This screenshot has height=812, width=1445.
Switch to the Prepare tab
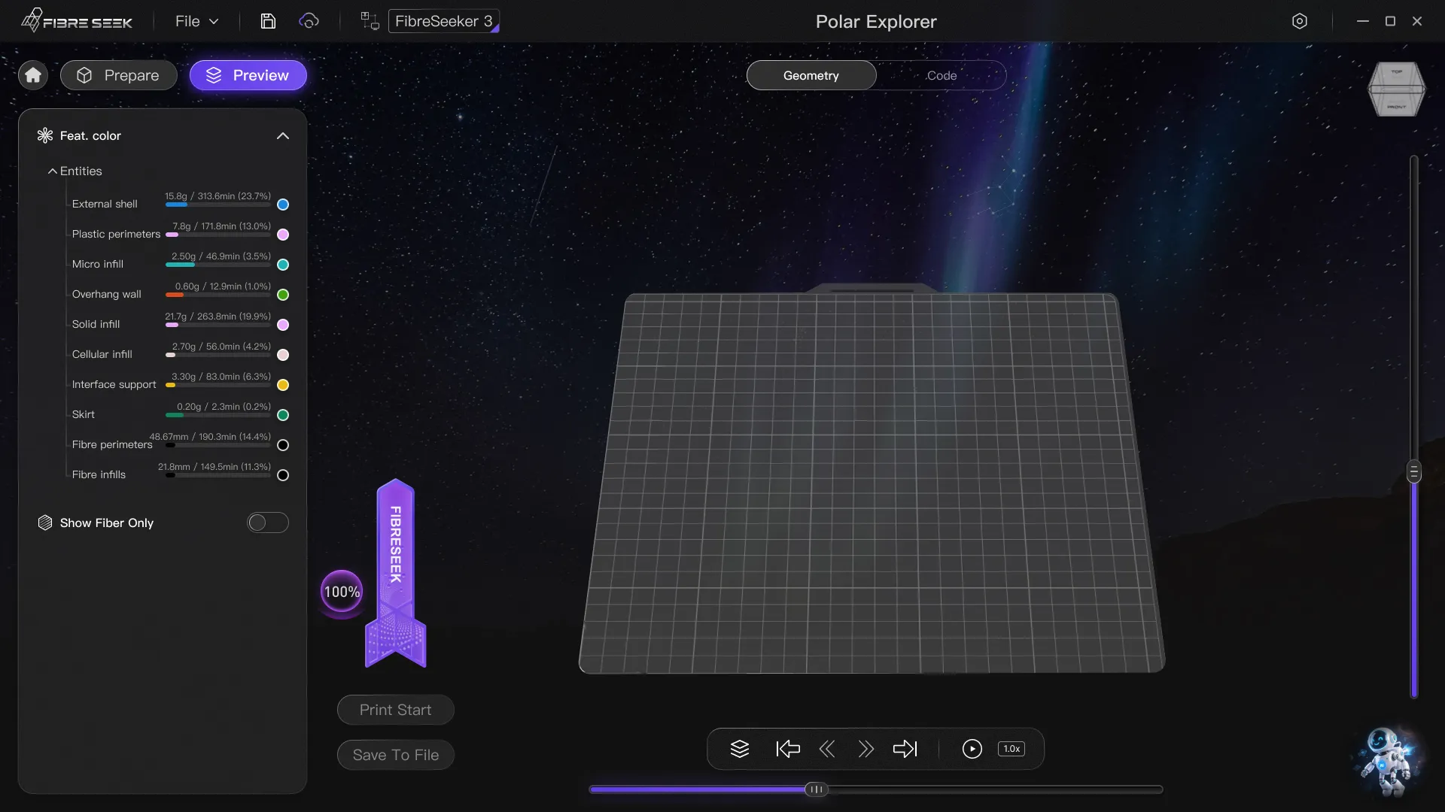[119, 75]
